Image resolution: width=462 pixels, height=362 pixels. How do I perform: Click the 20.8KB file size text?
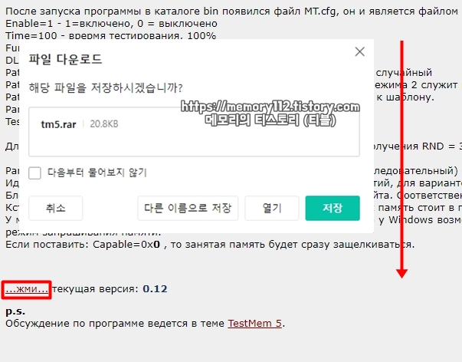[x=104, y=124]
